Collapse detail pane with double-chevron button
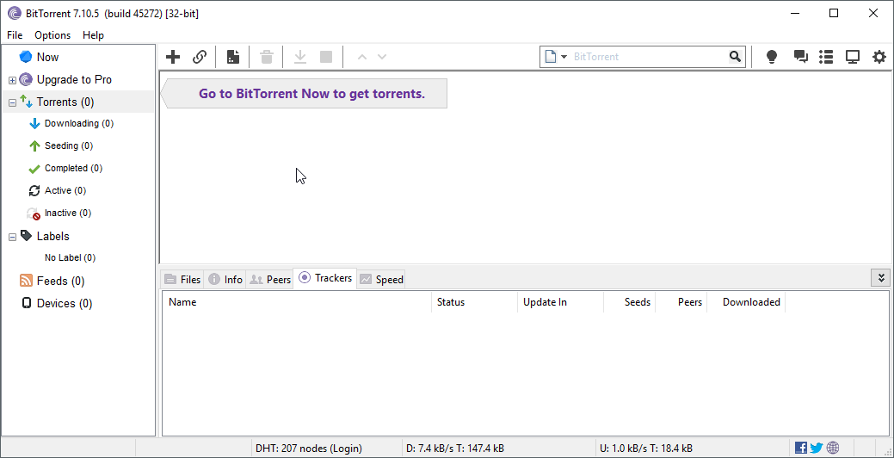 point(881,278)
